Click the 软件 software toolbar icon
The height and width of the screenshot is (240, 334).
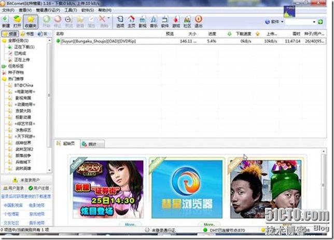[165, 21]
